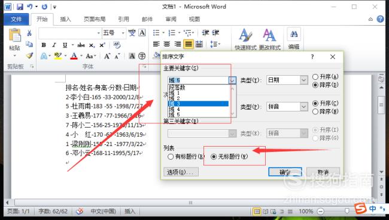This screenshot has width=389, height=220.
Task: Click the bullet list icon
Action: pyautogui.click(x=156, y=33)
